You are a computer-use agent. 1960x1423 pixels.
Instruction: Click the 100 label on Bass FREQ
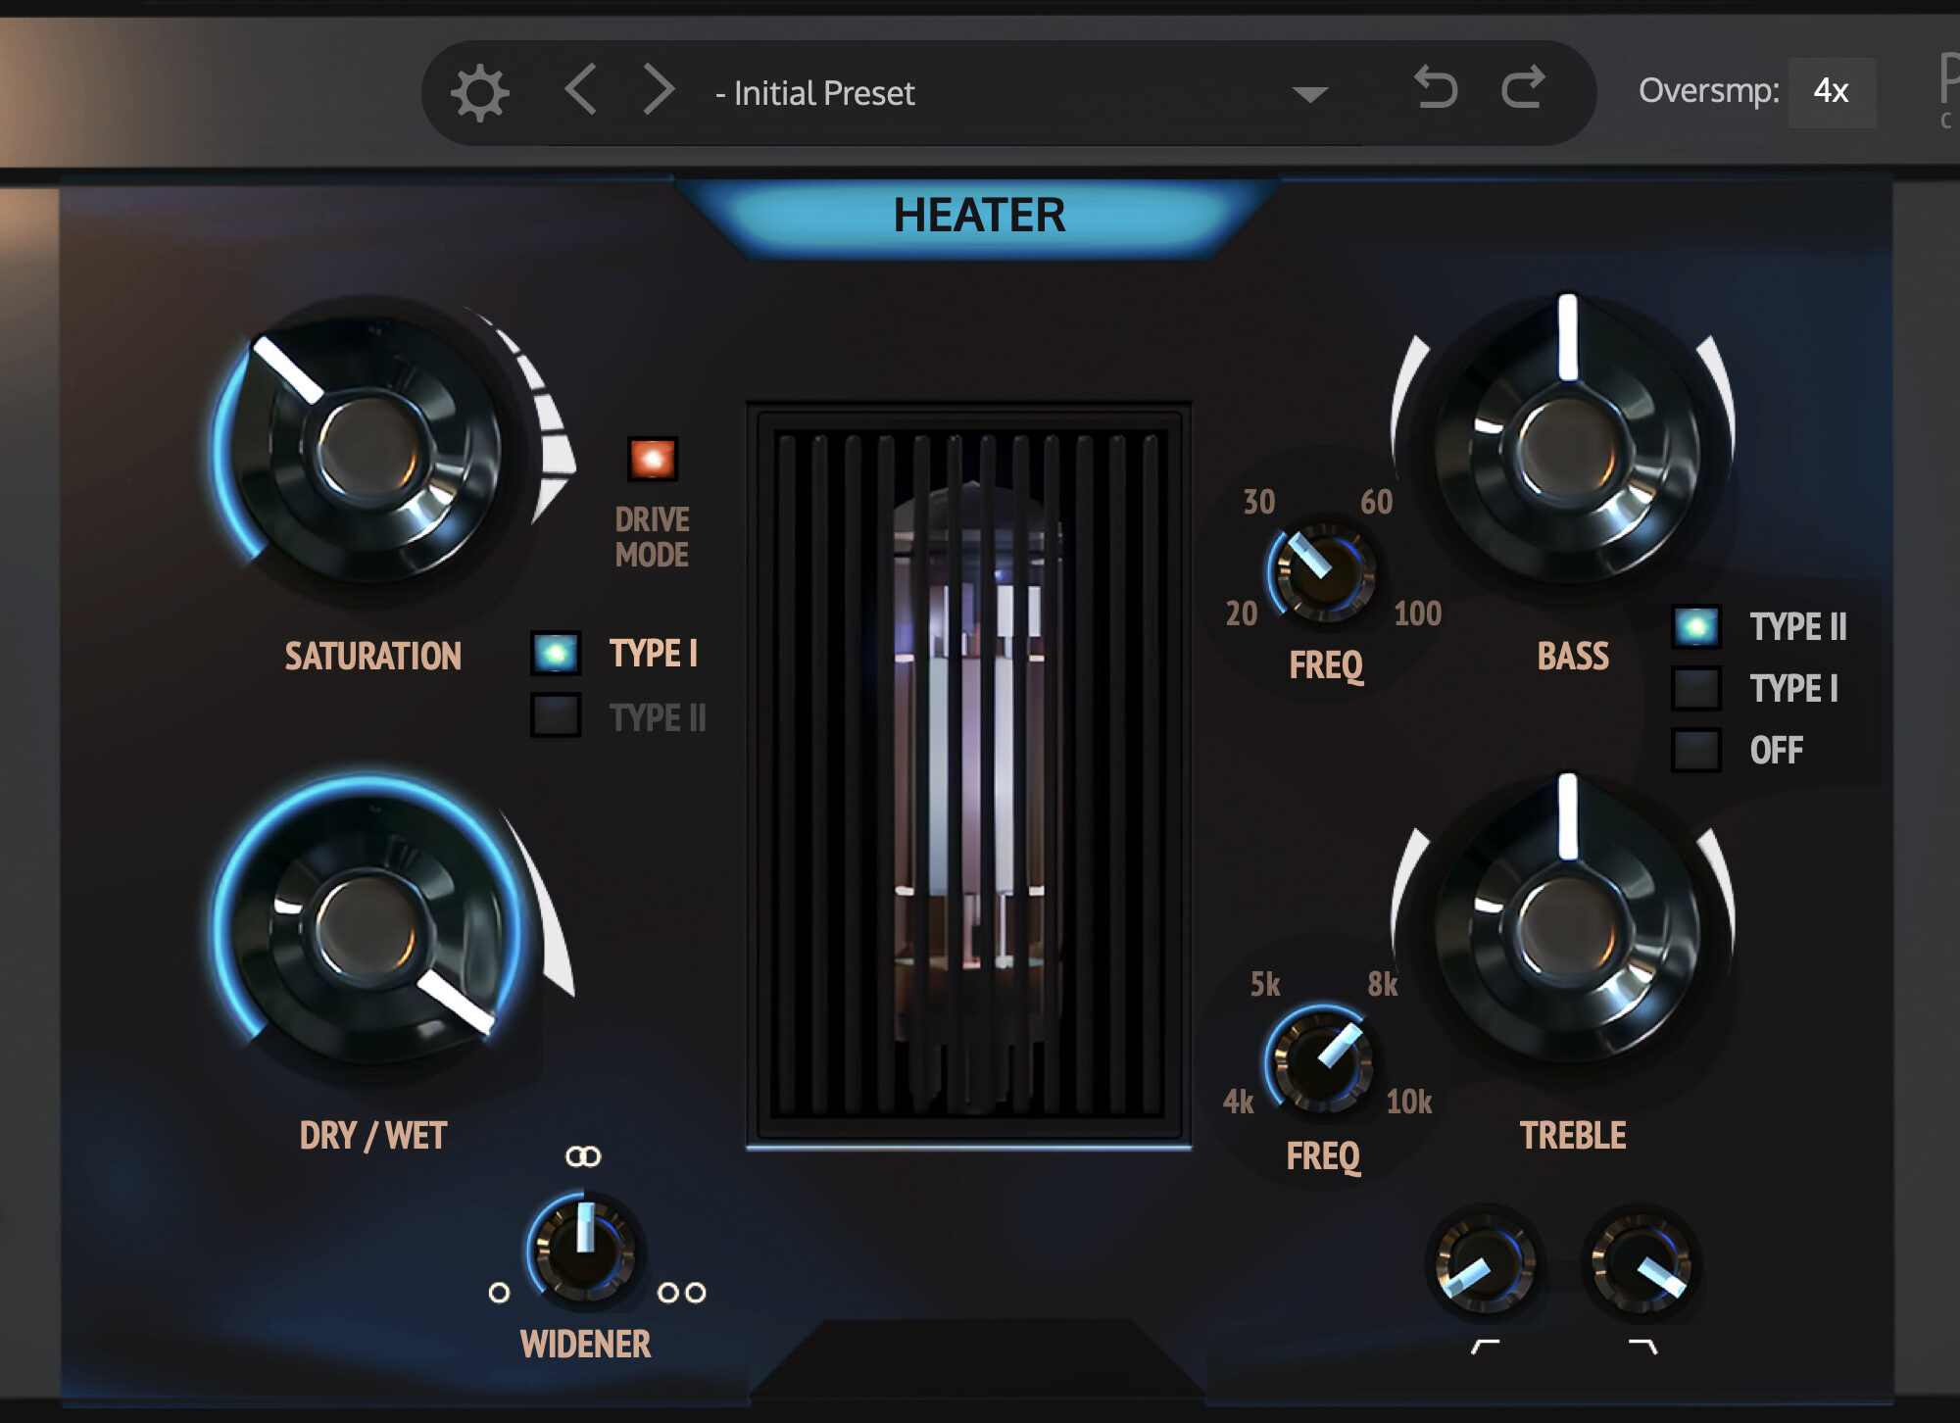tap(1417, 613)
